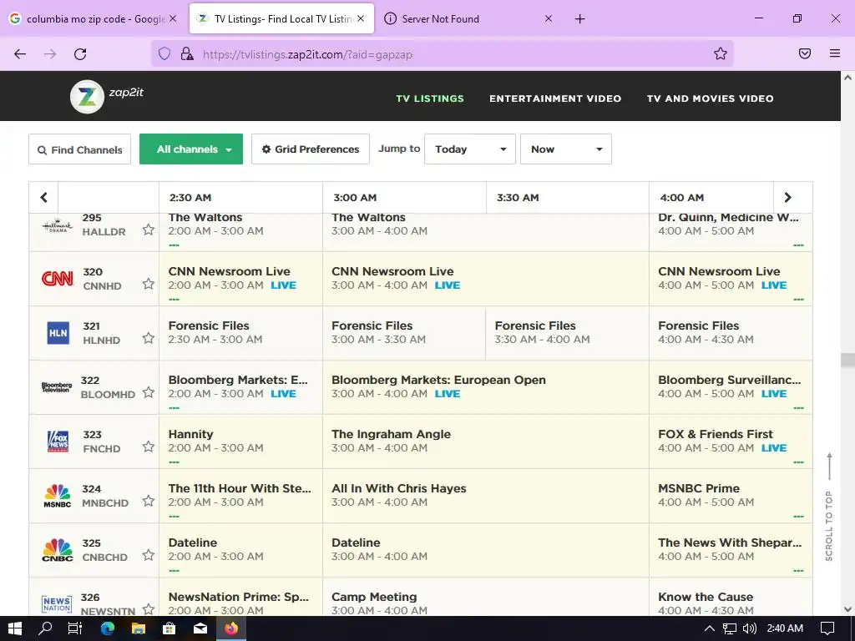Open File Explorer from taskbar
The image size is (855, 641).
(139, 628)
